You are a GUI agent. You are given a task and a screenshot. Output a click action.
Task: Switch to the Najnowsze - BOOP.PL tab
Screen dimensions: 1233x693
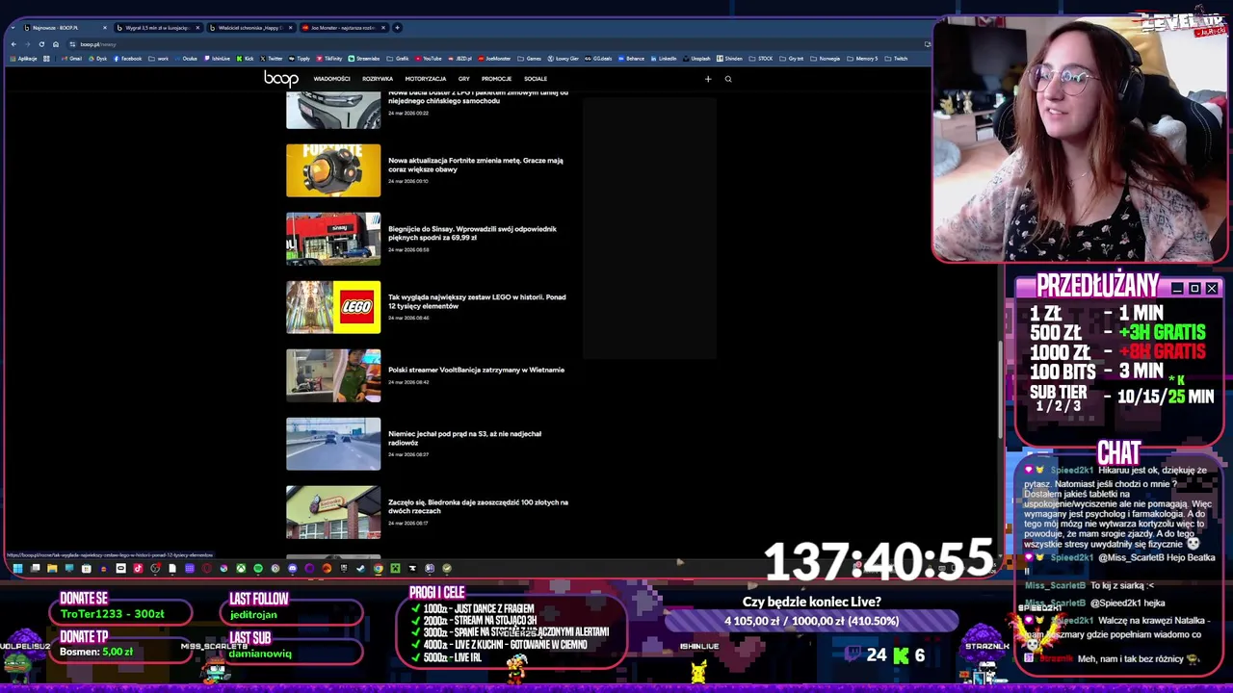coord(64,27)
